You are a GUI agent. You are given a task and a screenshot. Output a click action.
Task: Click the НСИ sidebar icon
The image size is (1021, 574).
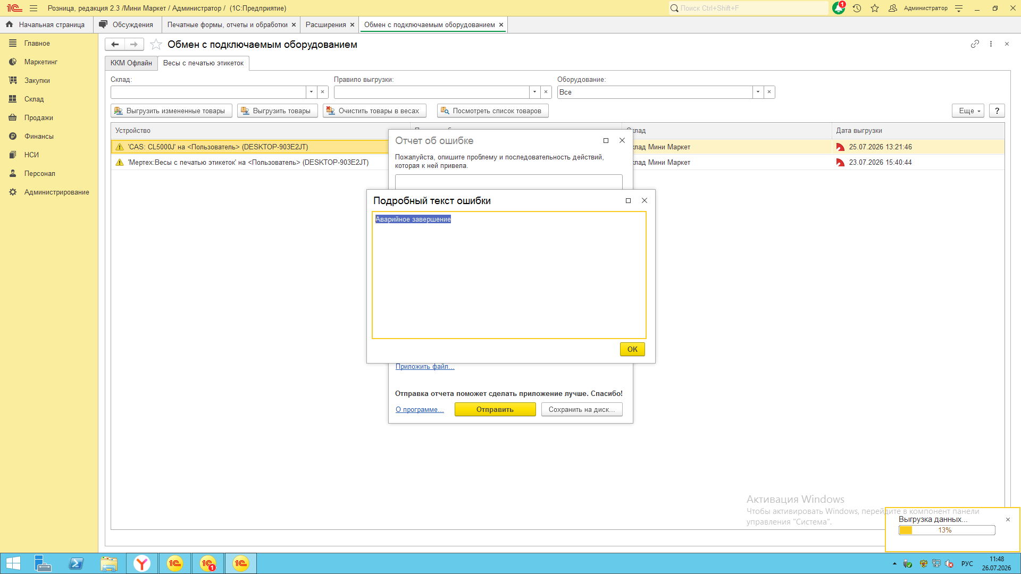pyautogui.click(x=13, y=155)
